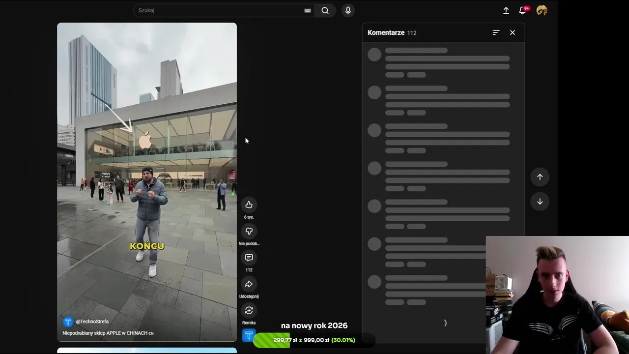Dislike the Short with thumbs down

249,231
